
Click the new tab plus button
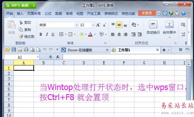click(x=164, y=50)
